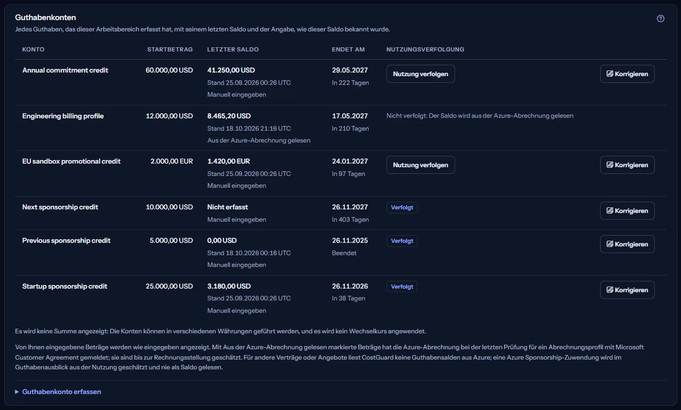Click the end date 17.05.2027

[x=350, y=116]
